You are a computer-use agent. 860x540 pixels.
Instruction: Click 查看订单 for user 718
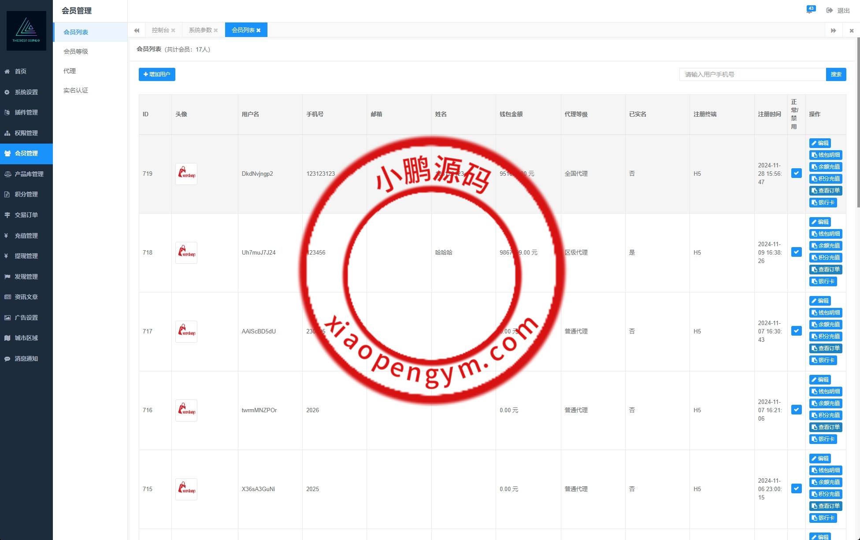pyautogui.click(x=826, y=270)
